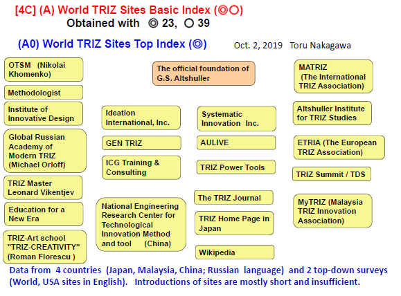The height and width of the screenshot is (296, 401).
Task: Click the Methodologist box
Action: tap(44, 93)
